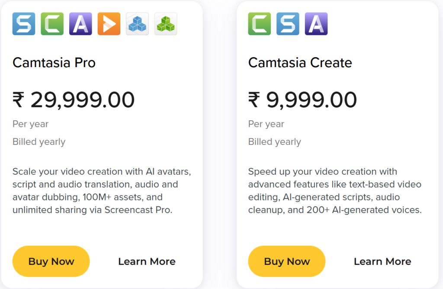Click the ₹ 9,999.00 price
Screen dimensions: 443x289
302,100
